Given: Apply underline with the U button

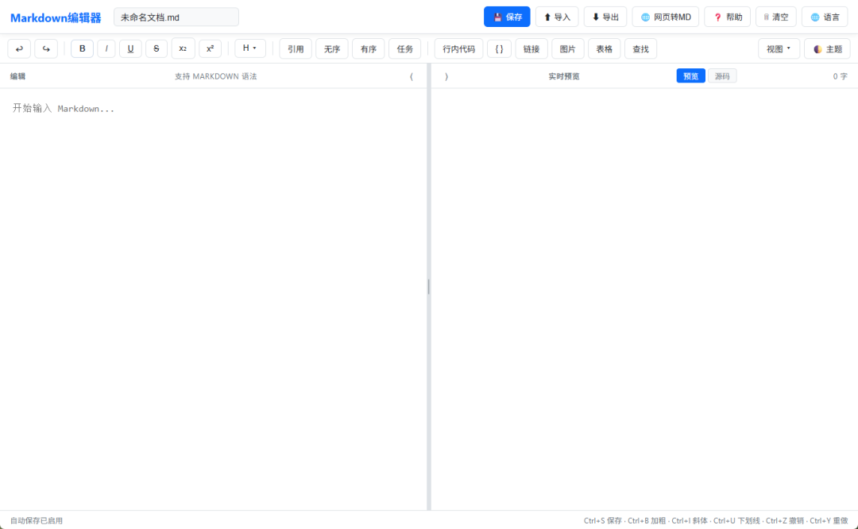Looking at the screenshot, I should (x=130, y=48).
